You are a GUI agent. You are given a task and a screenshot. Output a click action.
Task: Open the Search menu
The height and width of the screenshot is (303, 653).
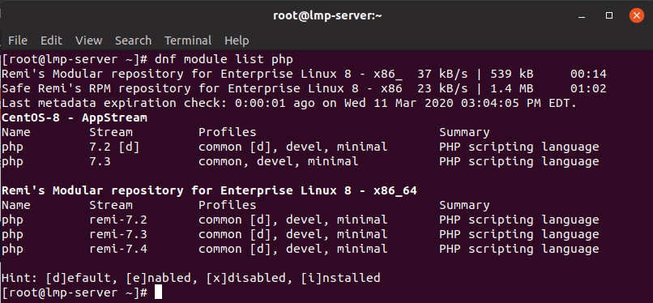click(133, 41)
